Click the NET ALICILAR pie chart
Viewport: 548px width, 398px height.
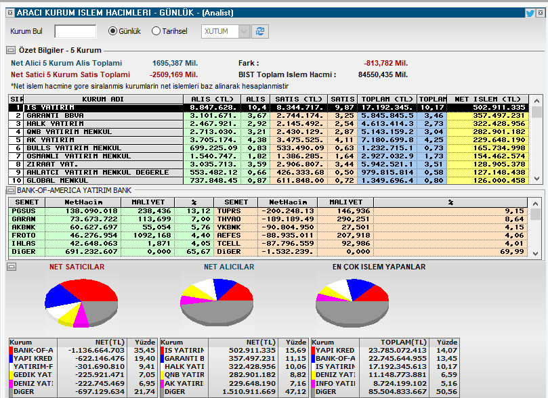click(217, 303)
